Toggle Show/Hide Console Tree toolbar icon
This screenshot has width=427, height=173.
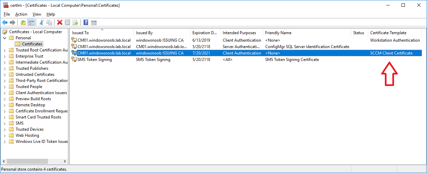coord(31,22)
